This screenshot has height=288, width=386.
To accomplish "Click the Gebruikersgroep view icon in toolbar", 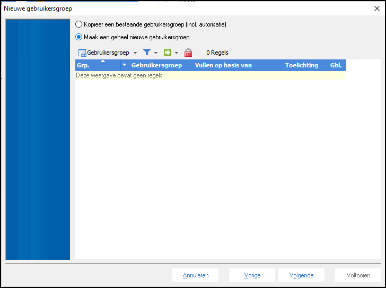I will (82, 53).
